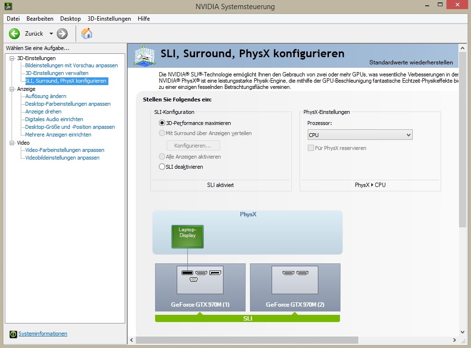Open the Zurück history dropdown arrow
The height and width of the screenshot is (348, 471).
point(51,34)
